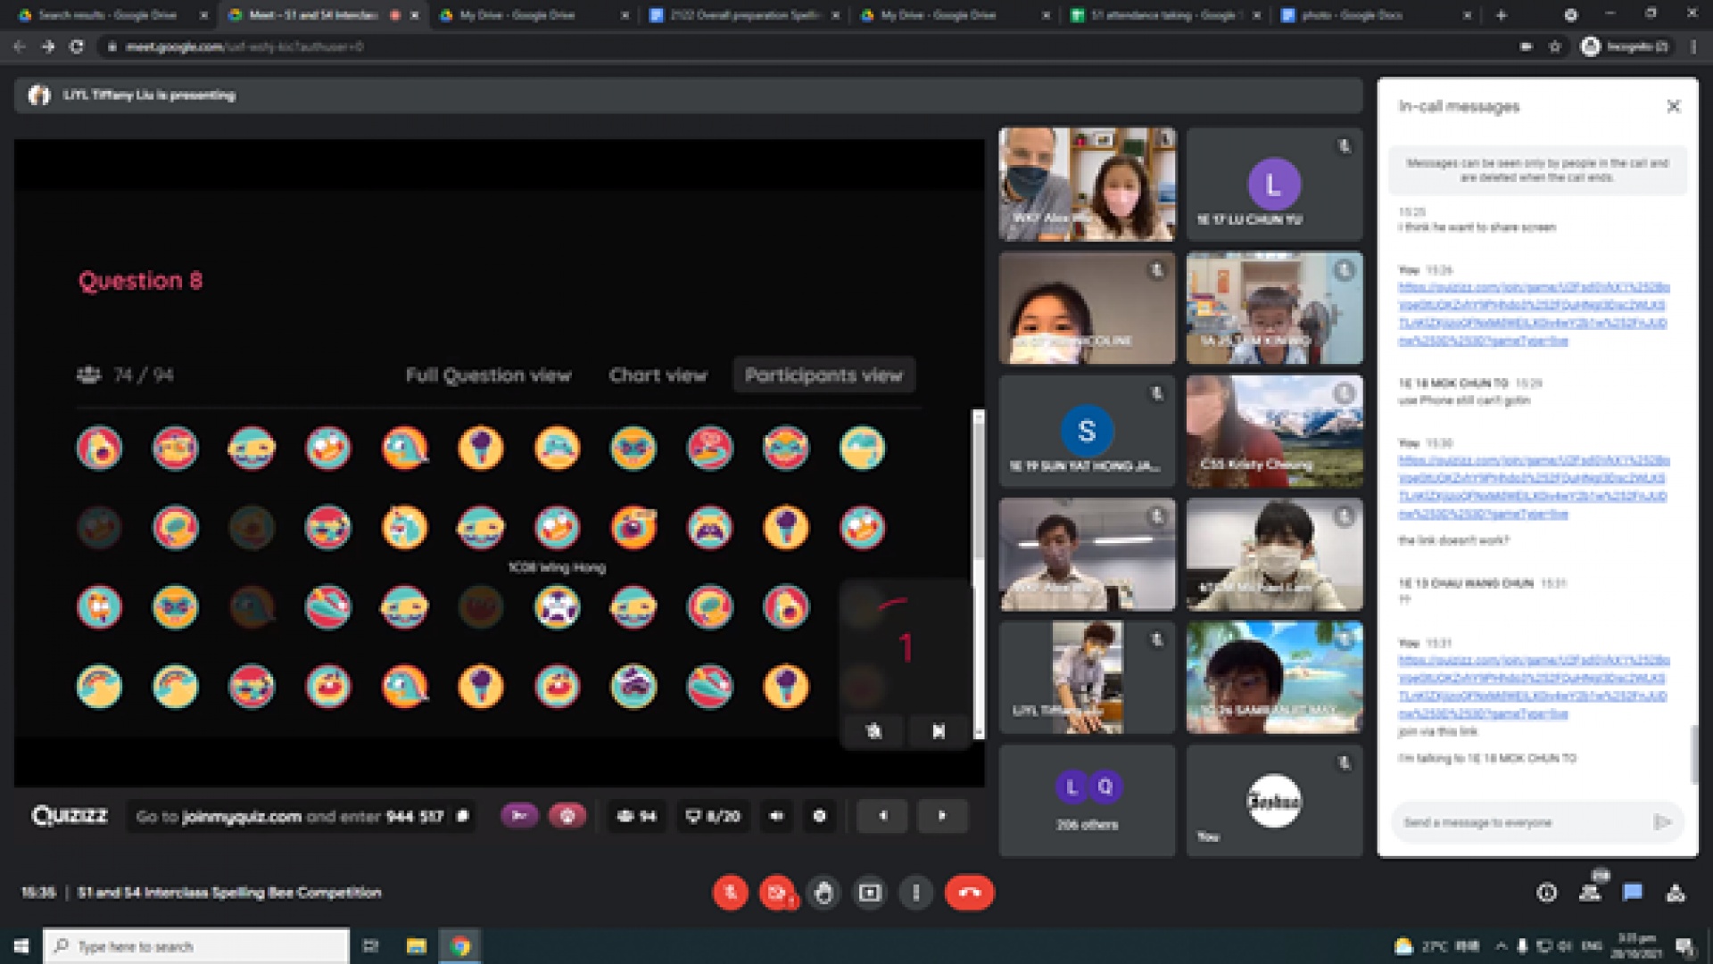
Task: Switch to Chart view
Action: tap(658, 375)
